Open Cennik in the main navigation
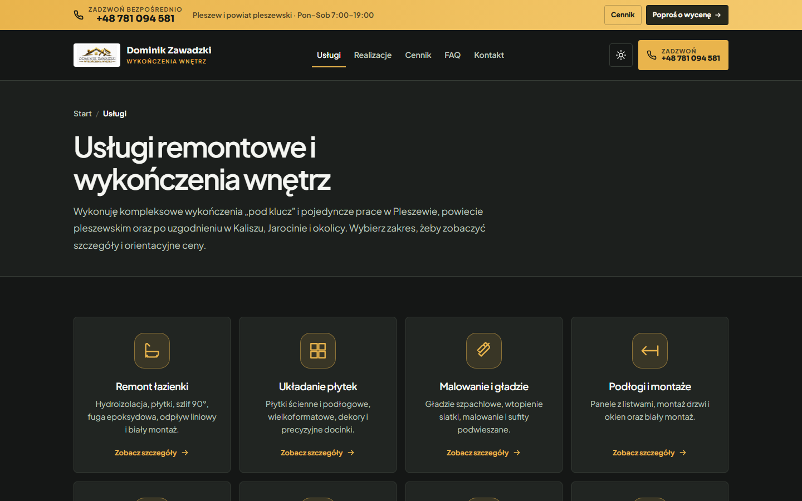Viewport: 802px width, 501px height. tap(418, 55)
